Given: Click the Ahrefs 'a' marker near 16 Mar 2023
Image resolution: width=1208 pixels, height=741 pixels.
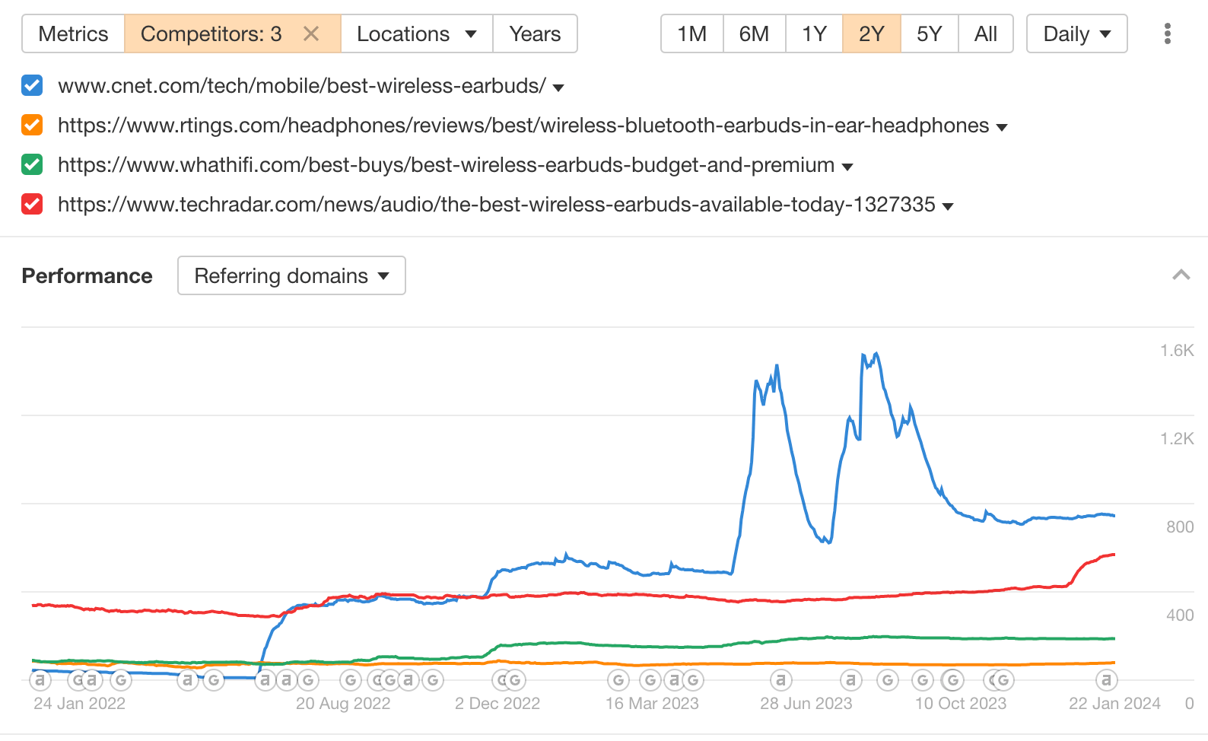Looking at the screenshot, I should [674, 679].
